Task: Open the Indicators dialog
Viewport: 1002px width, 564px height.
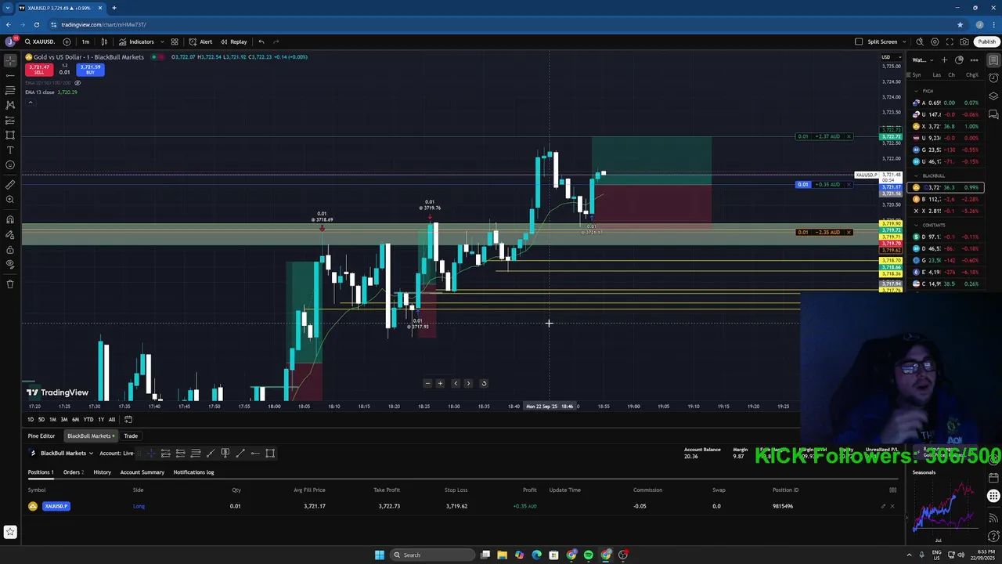Action: pyautogui.click(x=136, y=42)
